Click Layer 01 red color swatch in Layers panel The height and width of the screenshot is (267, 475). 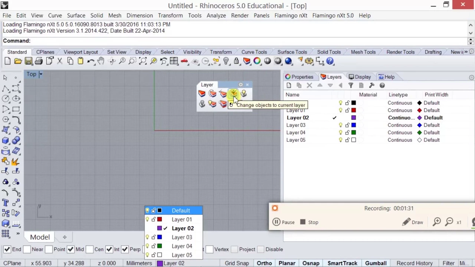[354, 110]
